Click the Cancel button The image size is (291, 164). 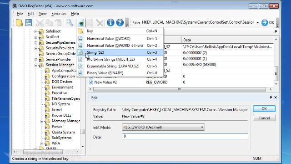(x=264, y=118)
